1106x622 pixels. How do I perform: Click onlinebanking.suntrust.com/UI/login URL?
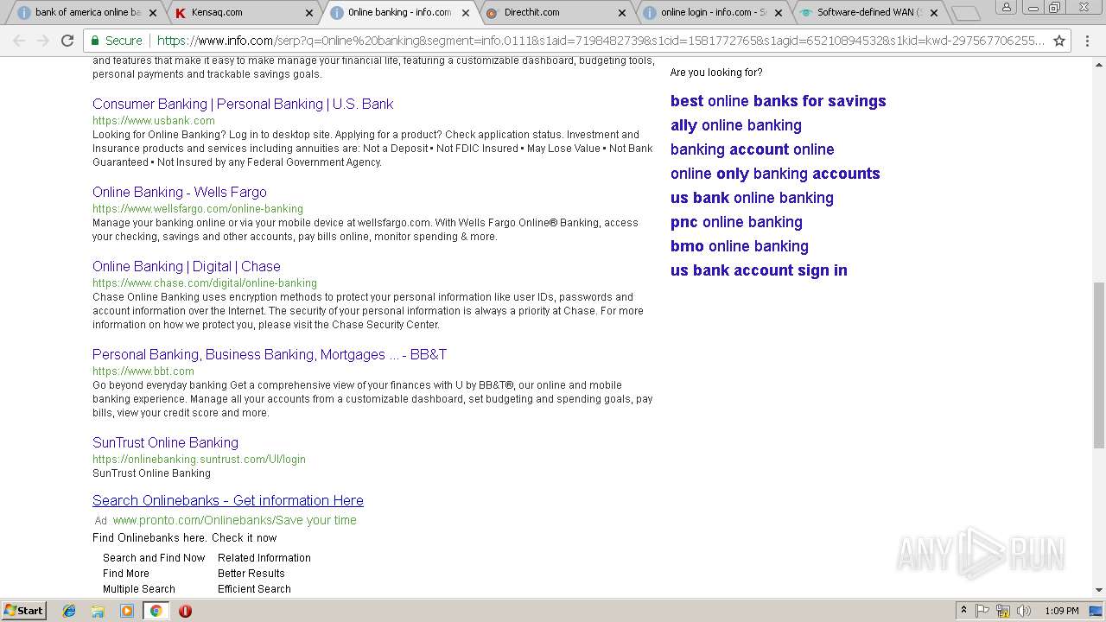pos(199,460)
